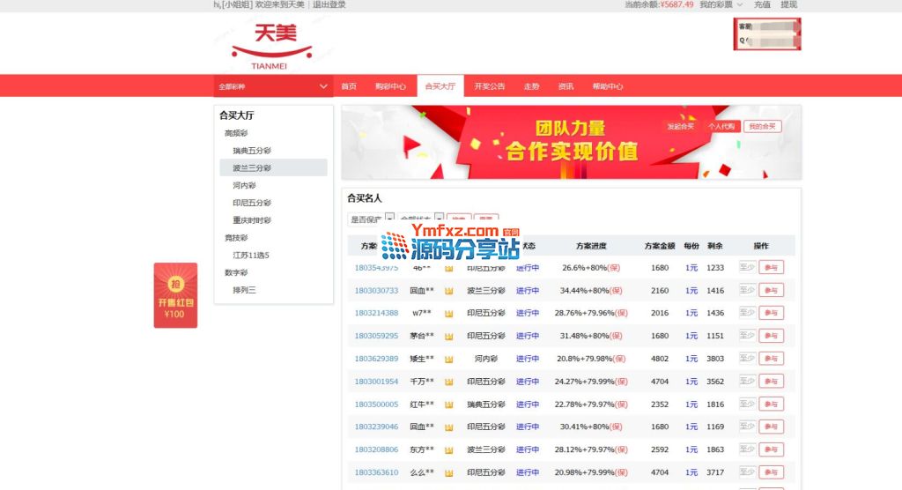Open the red envelope ¥100 promo

[175, 295]
